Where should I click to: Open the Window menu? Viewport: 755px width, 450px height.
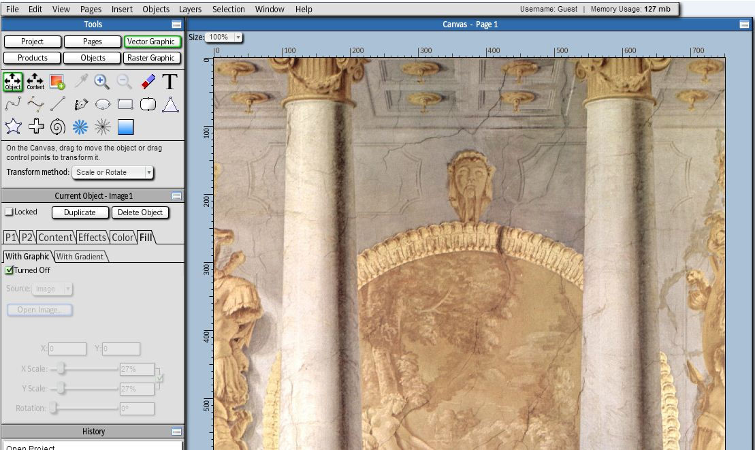(x=270, y=9)
